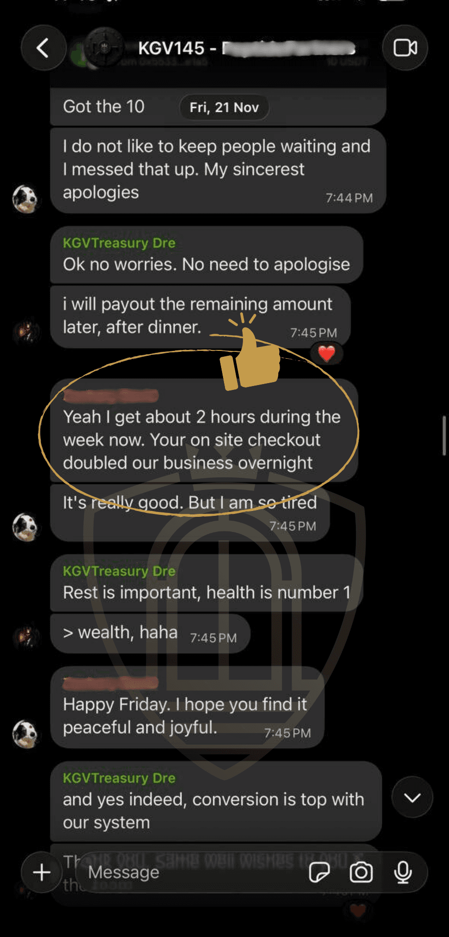Tap the back arrow button
The width and height of the screenshot is (449, 937).
pyautogui.click(x=43, y=48)
